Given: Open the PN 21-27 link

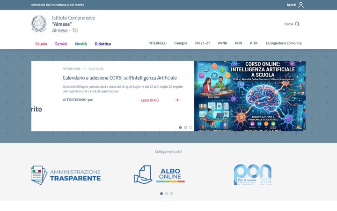Looking at the screenshot, I should click(203, 43).
